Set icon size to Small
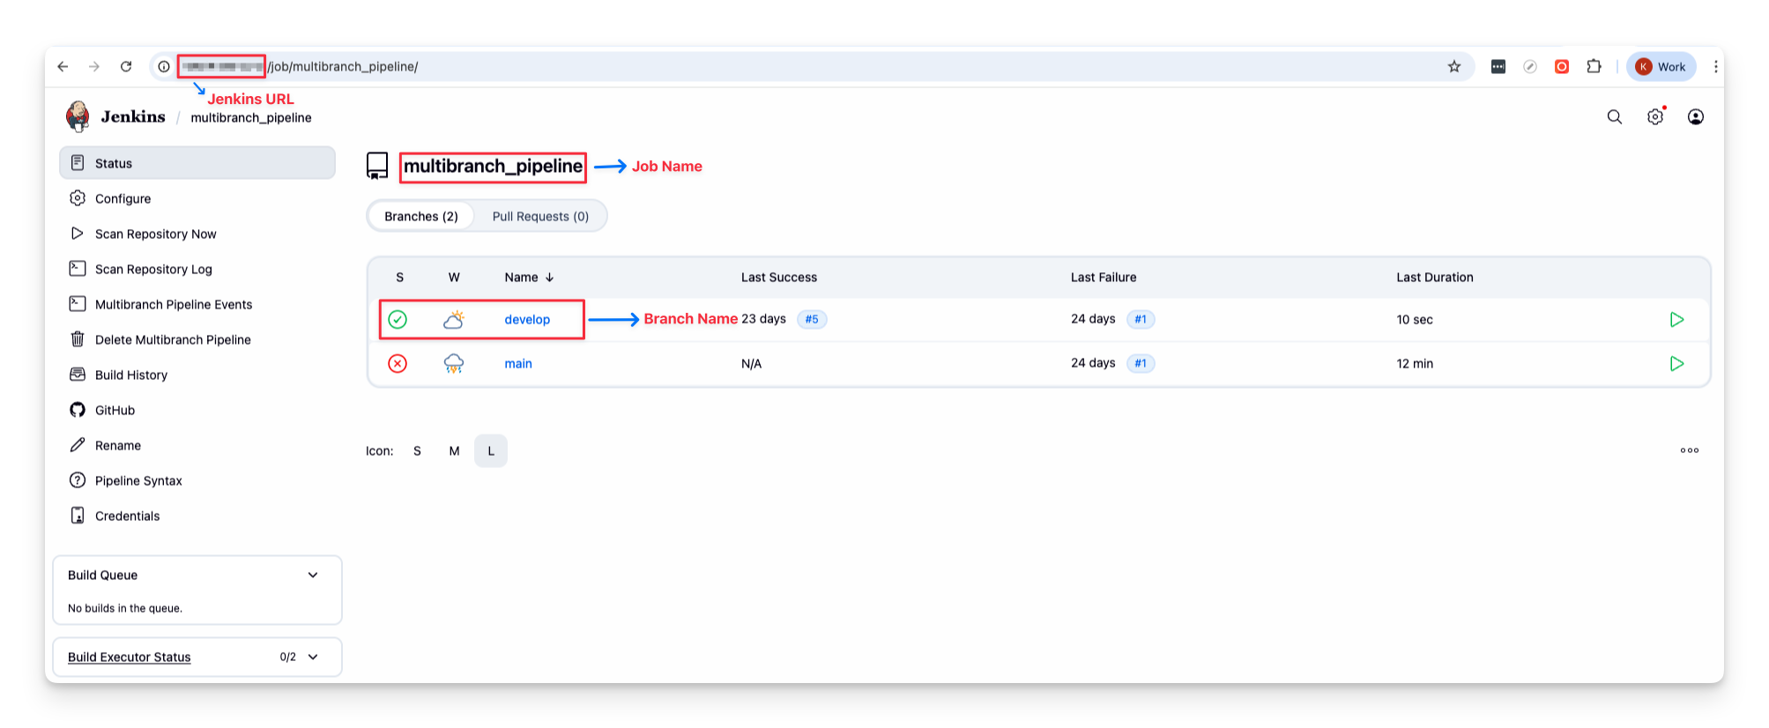The width and height of the screenshot is (1769, 728). pos(417,451)
